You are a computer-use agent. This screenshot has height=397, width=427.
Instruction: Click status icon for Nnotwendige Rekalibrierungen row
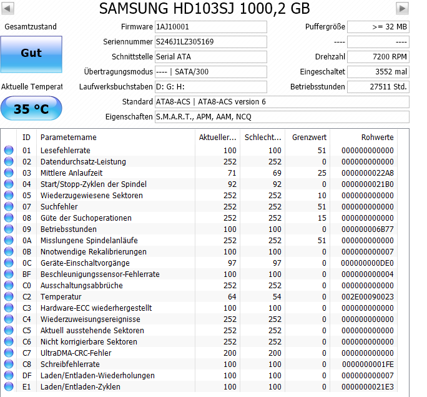coord(9,251)
